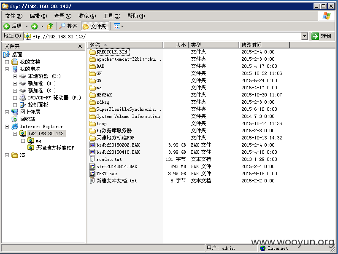The height and width of the screenshot is (254, 338).
Task: Open the Views icon menu
Action: click(x=117, y=26)
